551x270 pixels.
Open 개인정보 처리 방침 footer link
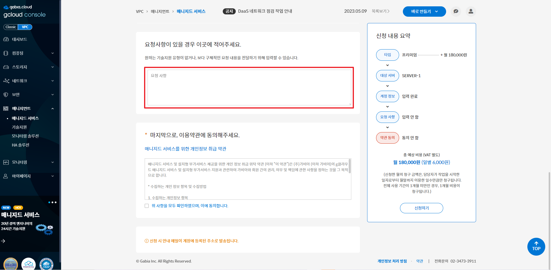pyautogui.click(x=392, y=261)
